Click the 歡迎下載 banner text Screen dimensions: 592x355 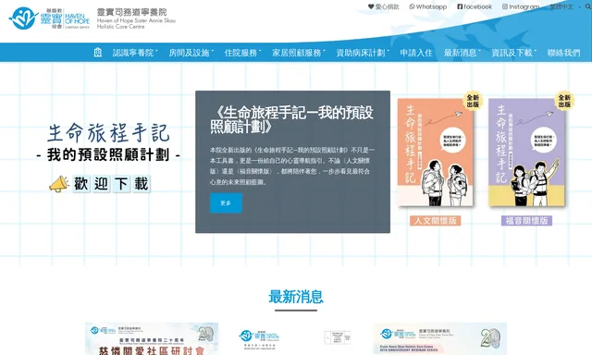tap(111, 184)
